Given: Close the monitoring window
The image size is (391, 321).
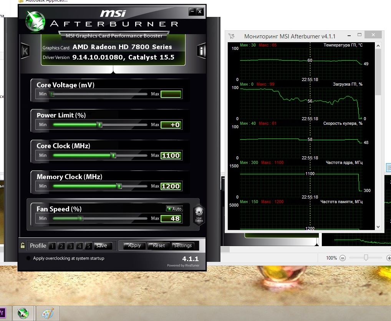Looking at the screenshot, I should [373, 35].
